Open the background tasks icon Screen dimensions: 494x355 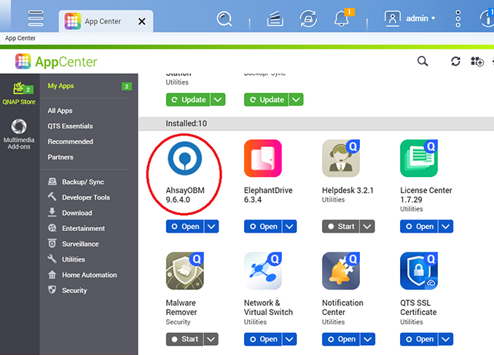pyautogui.click(x=275, y=19)
